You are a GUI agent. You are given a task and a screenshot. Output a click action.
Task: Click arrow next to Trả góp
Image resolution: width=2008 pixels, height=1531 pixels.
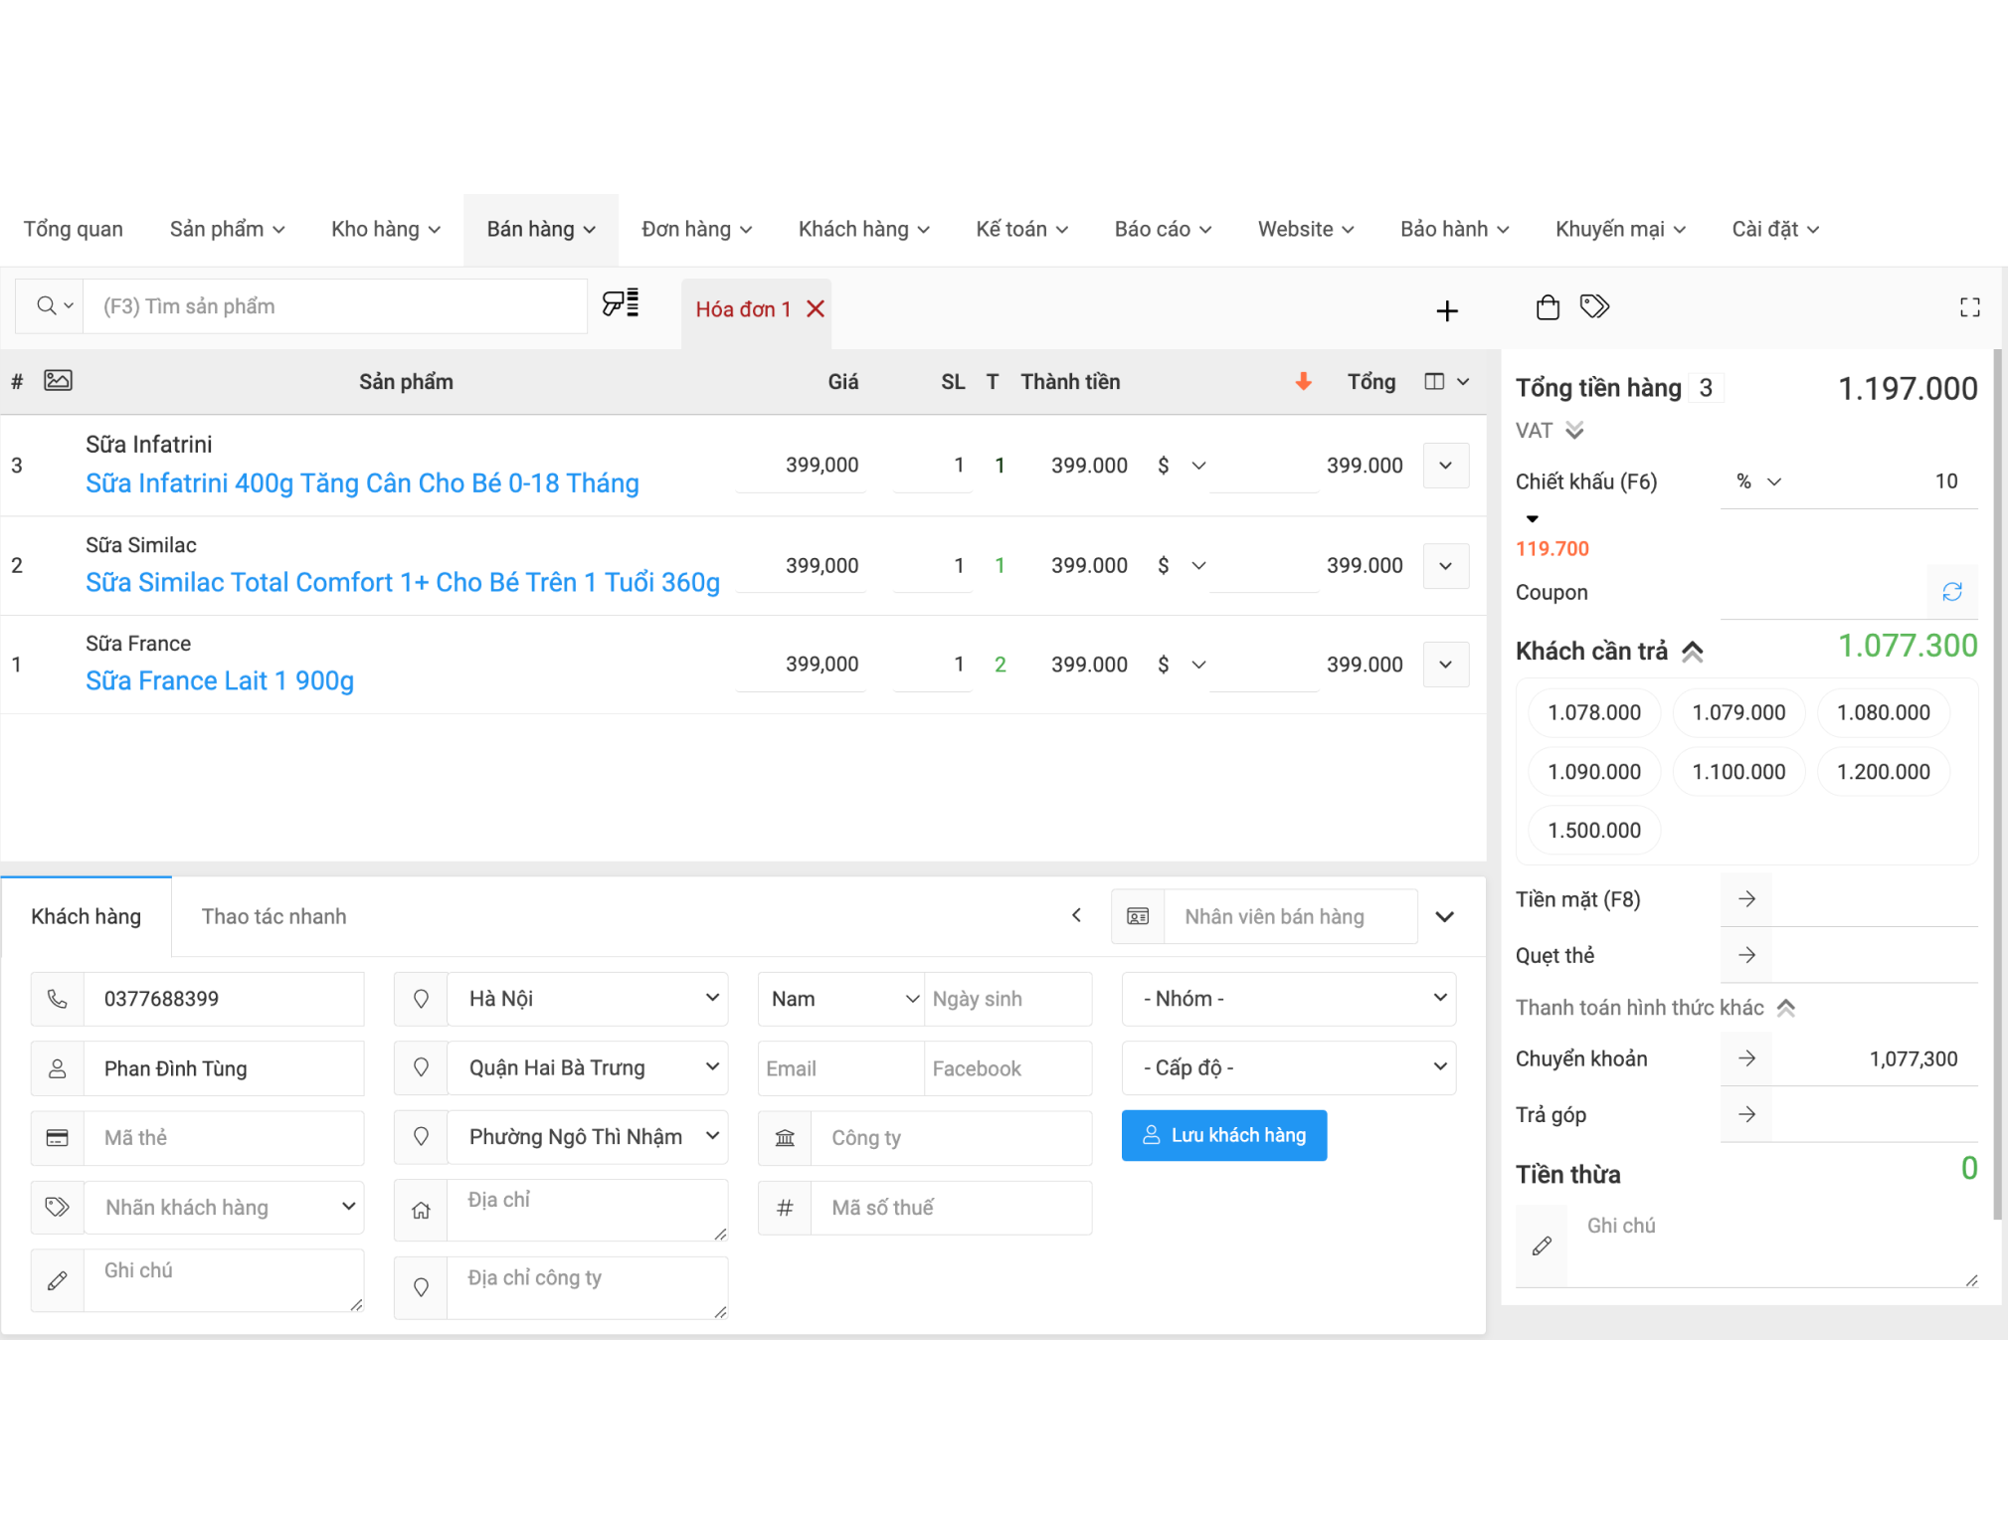click(1746, 1114)
